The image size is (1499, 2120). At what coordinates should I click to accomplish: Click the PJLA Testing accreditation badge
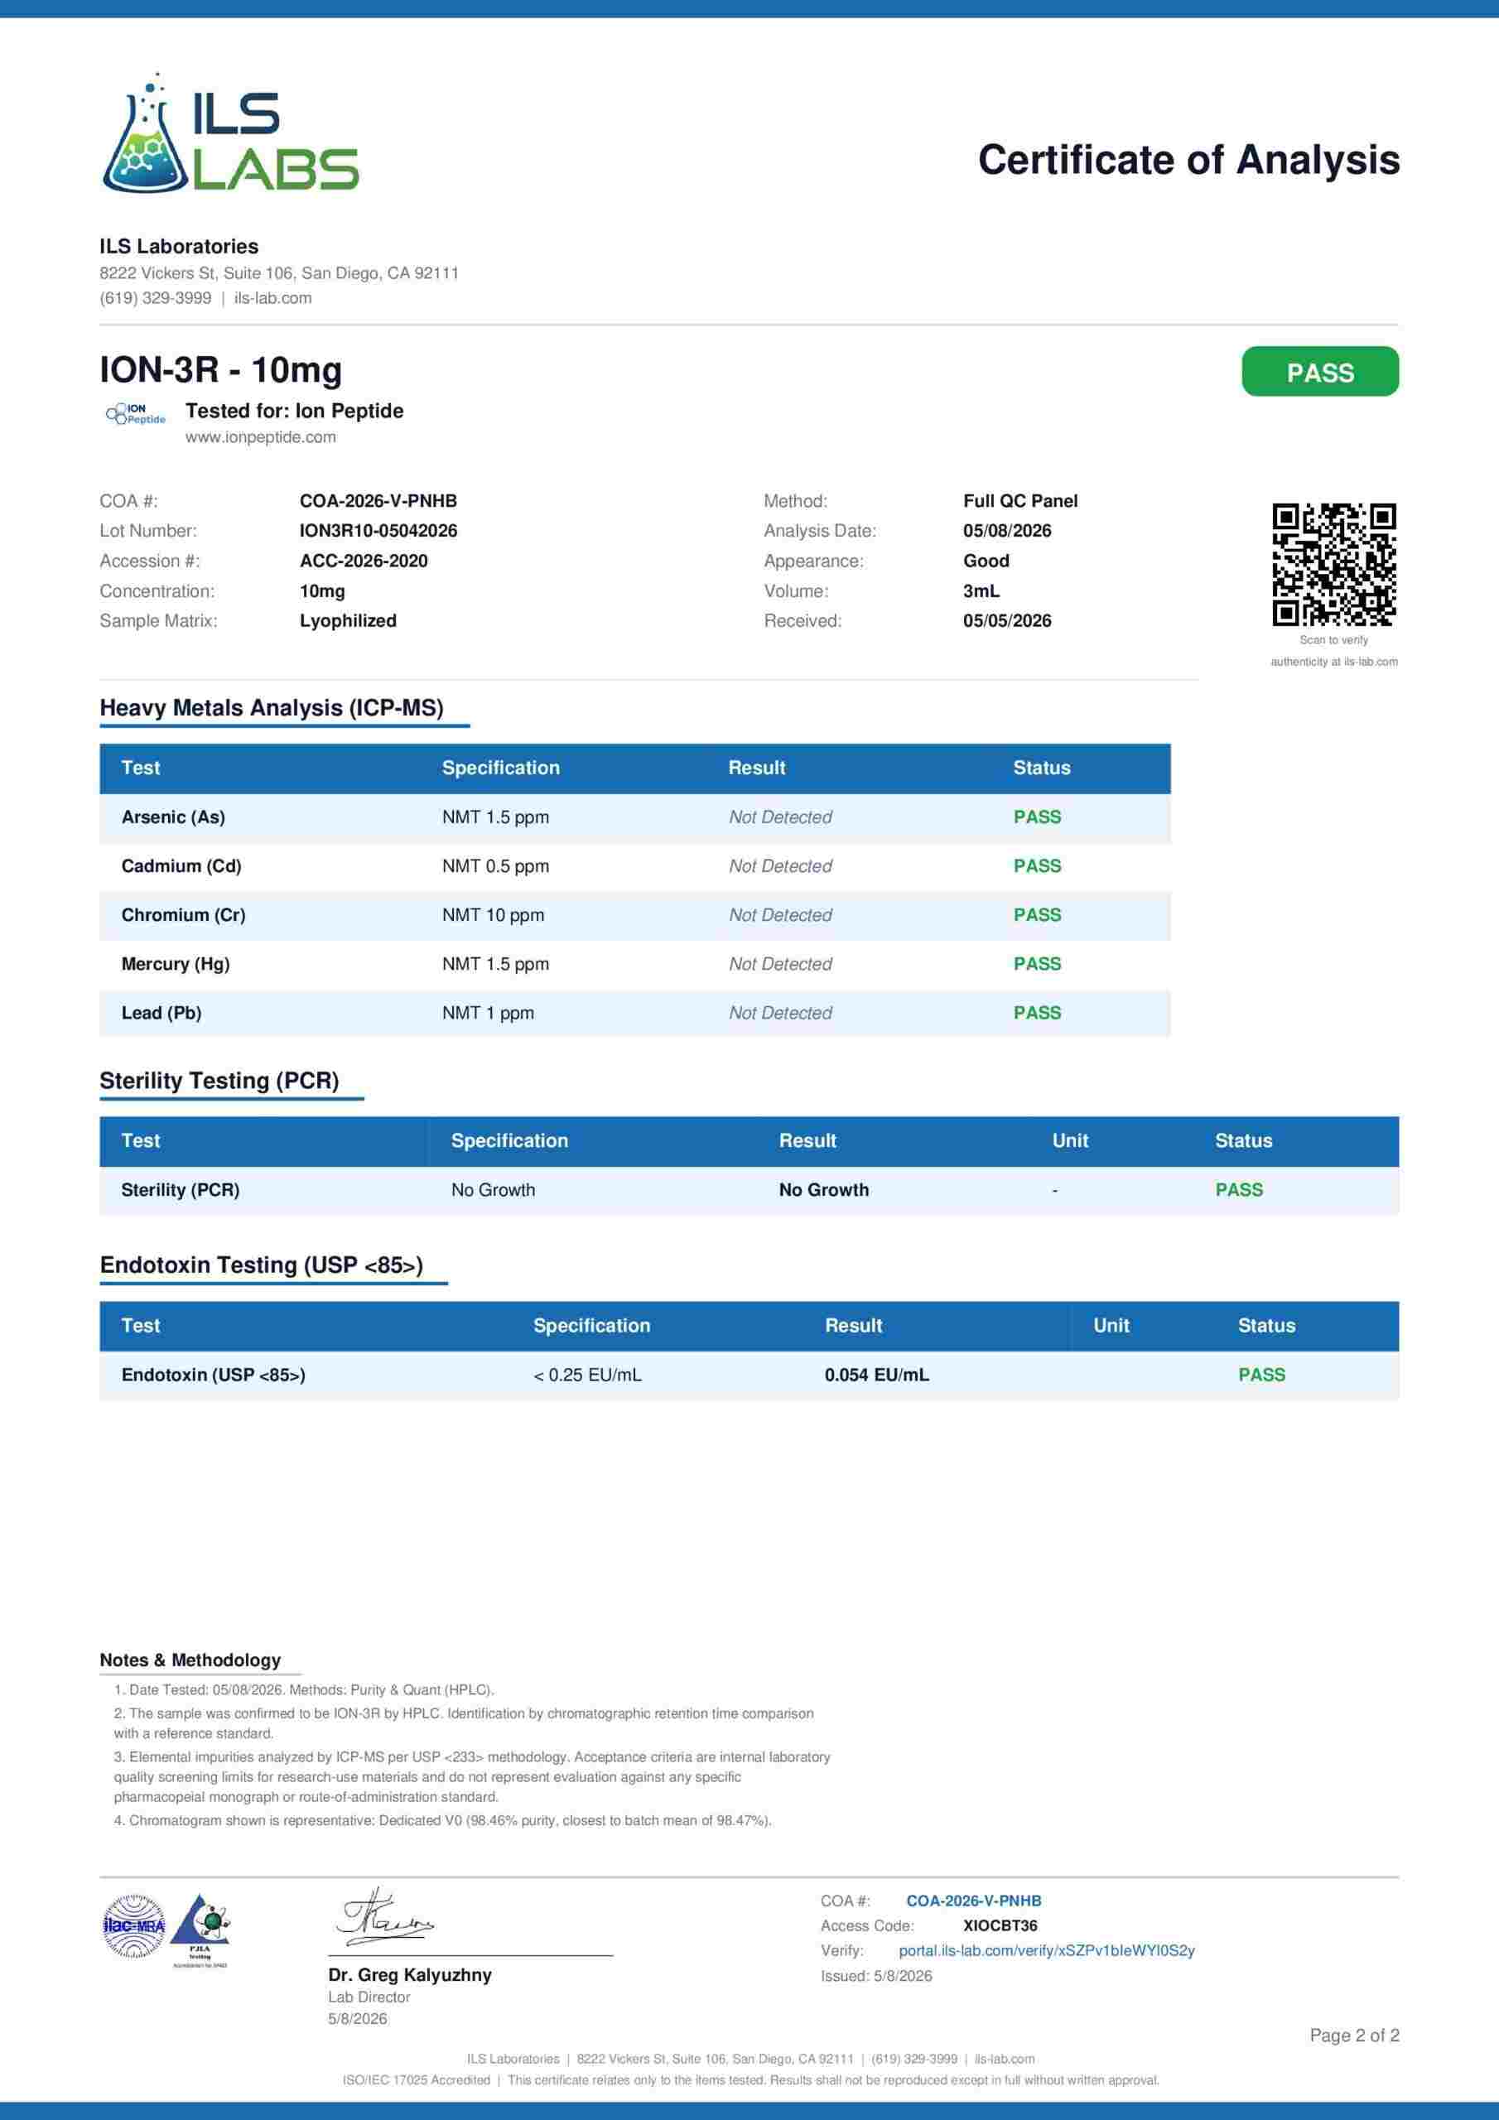[201, 1930]
